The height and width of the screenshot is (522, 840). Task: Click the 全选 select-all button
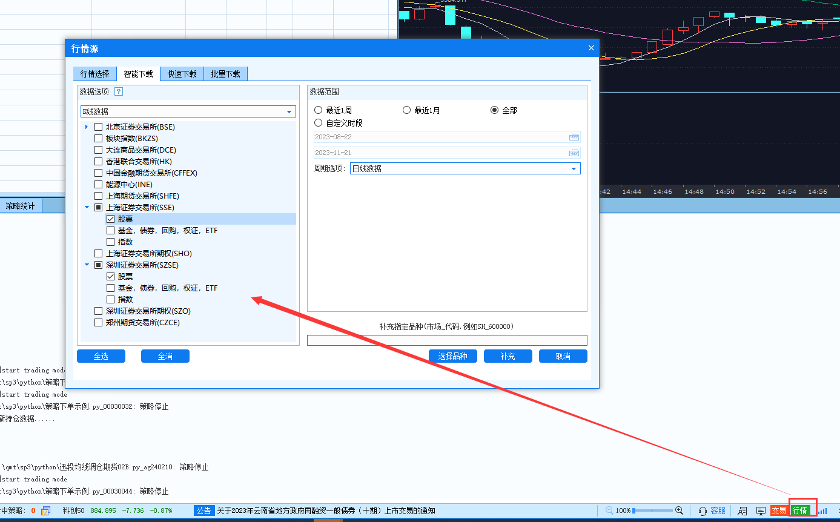pos(101,355)
